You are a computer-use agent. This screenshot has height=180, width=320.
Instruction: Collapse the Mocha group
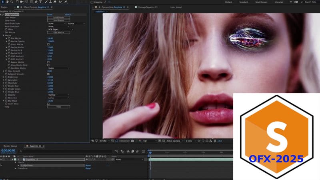pos(4,36)
